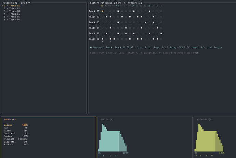The height and width of the screenshot is (158, 236).
Task: Click the teal filter envelope graph
Action: click(112, 138)
